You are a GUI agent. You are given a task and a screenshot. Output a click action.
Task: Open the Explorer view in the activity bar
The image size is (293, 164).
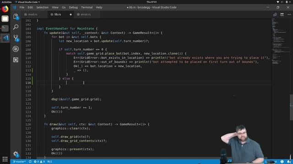pyautogui.click(x=16, y=16)
